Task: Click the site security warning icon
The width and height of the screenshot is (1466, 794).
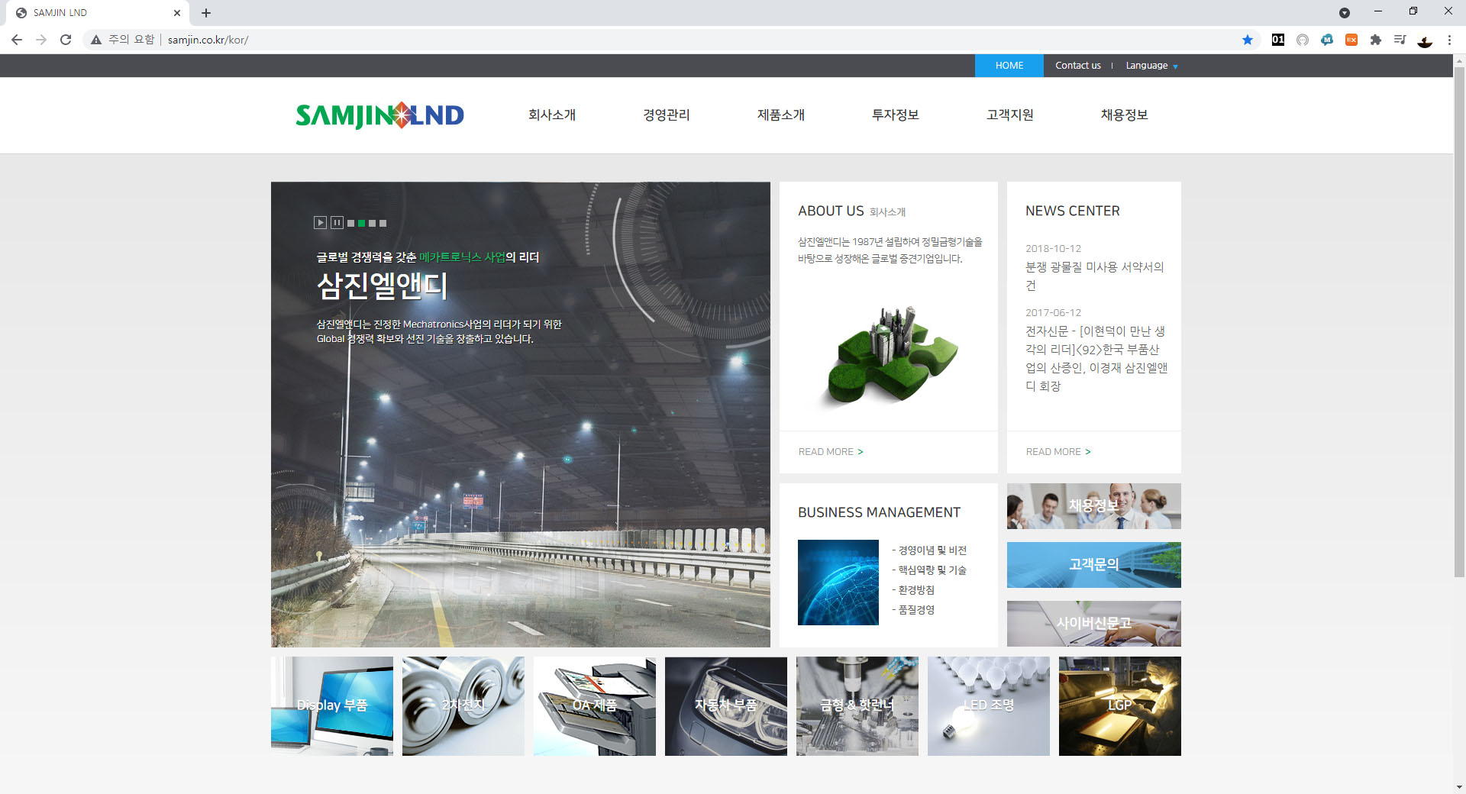Action: (96, 40)
